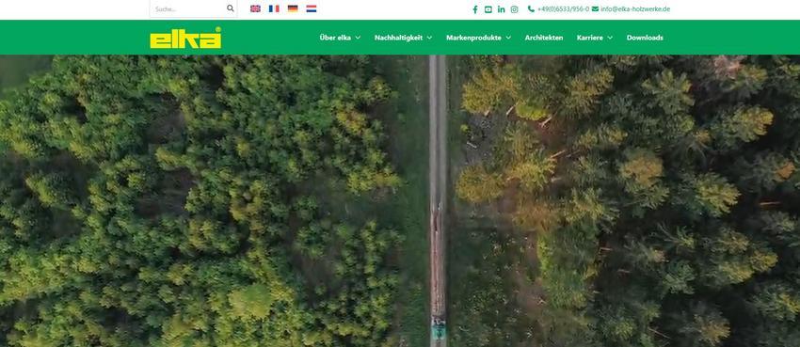Switch language via the French flag
800x347 pixels.
coord(274,8)
